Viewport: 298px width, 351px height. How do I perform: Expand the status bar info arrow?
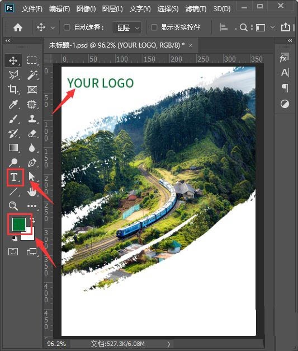[168, 344]
